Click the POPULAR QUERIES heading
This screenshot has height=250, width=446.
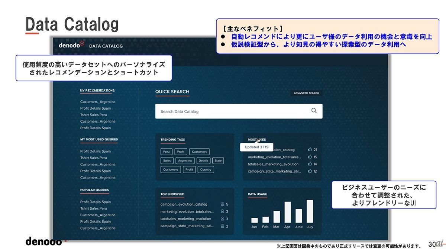pyautogui.click(x=94, y=190)
